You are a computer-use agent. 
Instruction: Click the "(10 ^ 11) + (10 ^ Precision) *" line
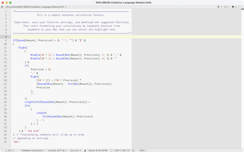click(x=59, y=80)
